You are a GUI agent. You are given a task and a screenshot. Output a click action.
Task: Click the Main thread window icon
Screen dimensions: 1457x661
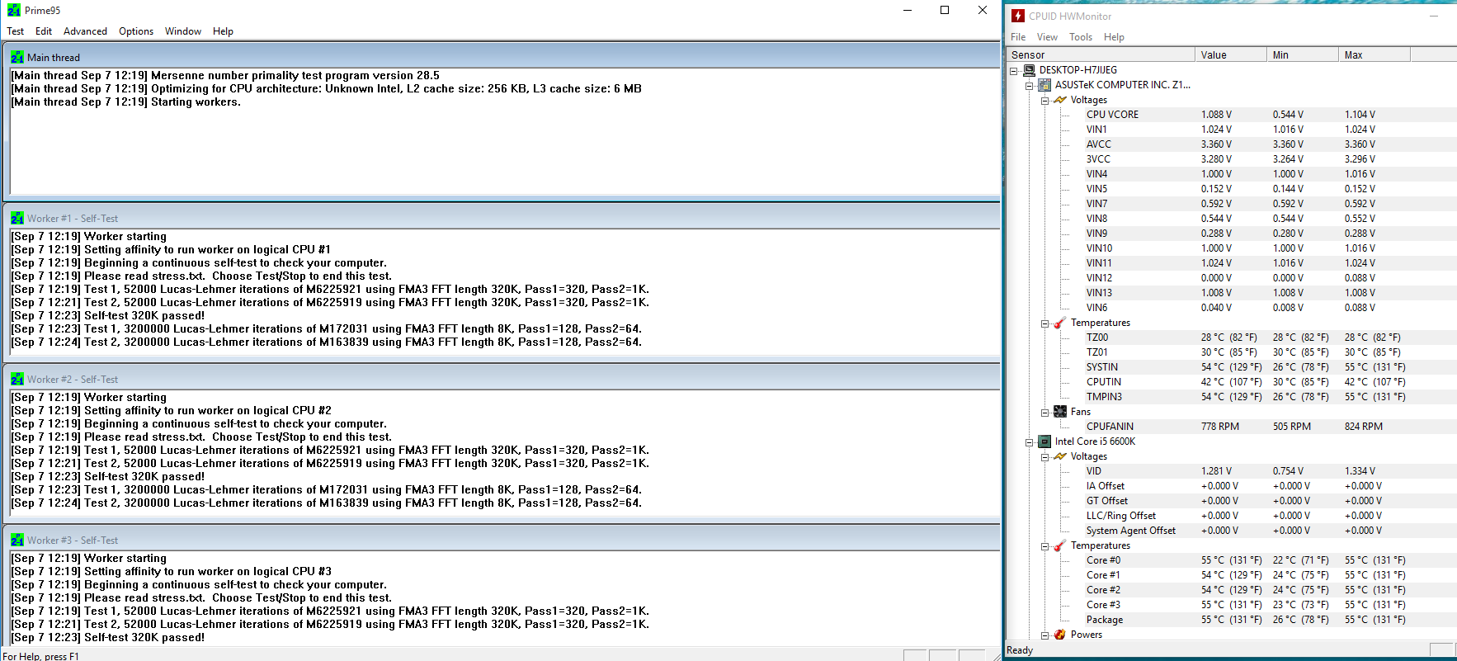tap(17, 58)
